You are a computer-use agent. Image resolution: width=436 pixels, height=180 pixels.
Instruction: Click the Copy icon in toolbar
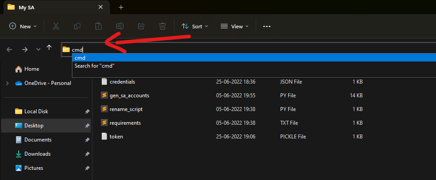point(77,26)
